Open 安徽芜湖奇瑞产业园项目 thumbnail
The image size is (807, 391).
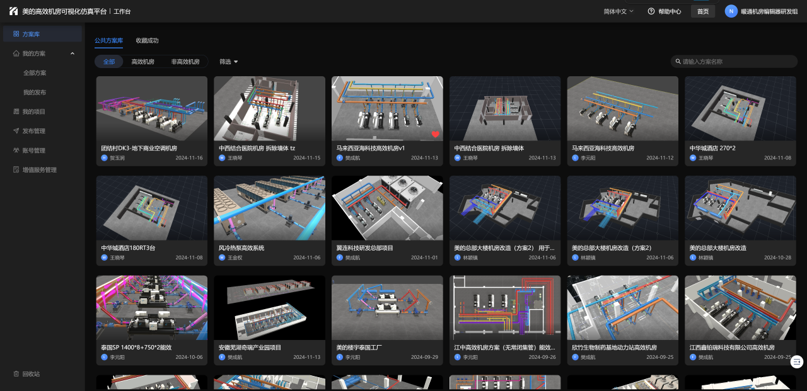(270, 307)
